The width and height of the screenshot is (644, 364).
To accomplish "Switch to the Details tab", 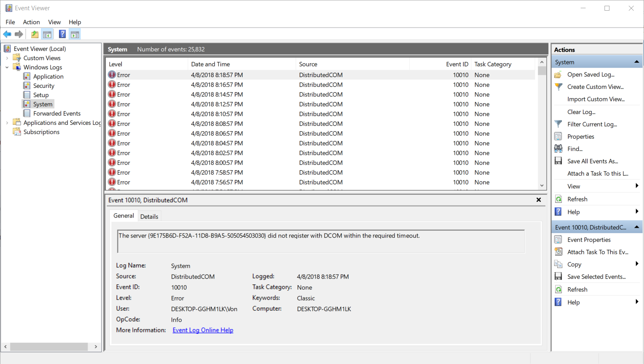I will pos(149,216).
